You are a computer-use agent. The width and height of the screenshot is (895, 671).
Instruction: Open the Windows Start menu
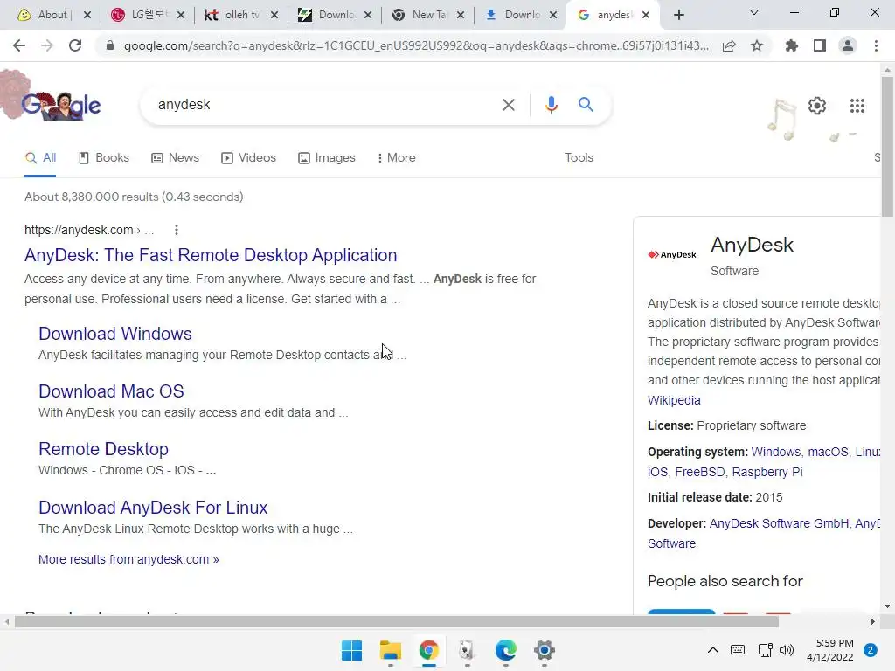tap(351, 650)
